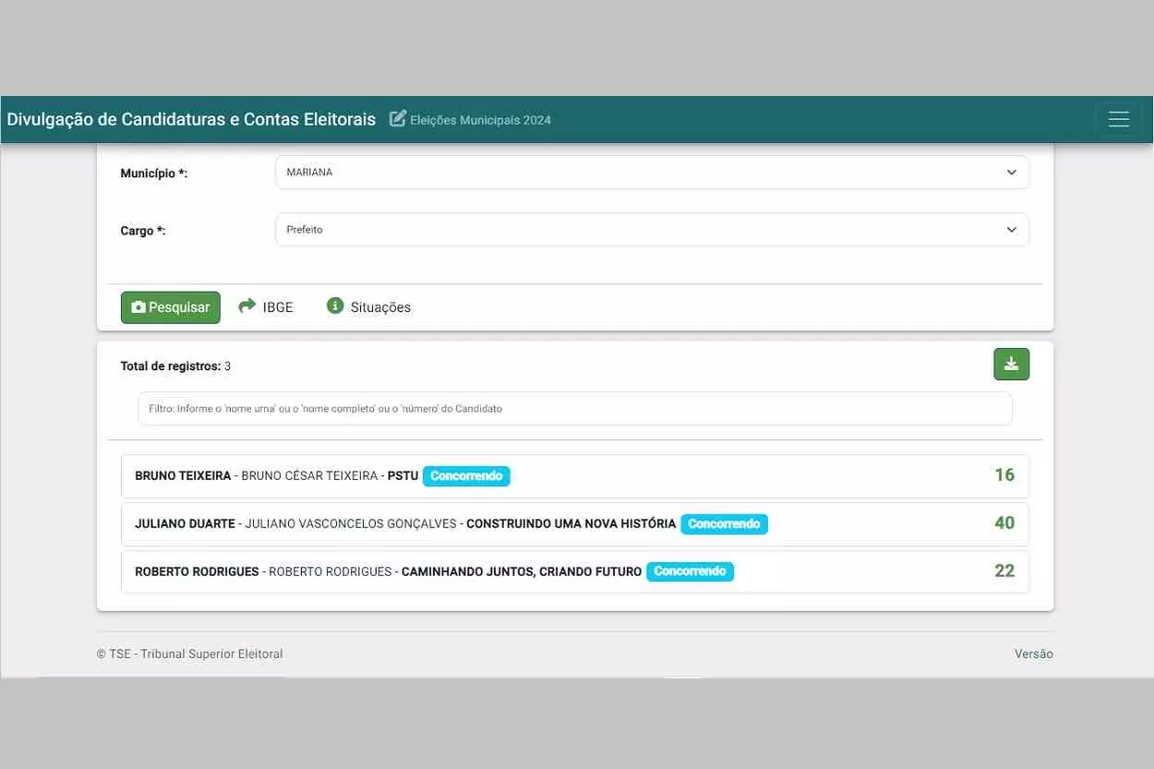Click Concorrendo badge on Bruno Teixeira row

(466, 476)
